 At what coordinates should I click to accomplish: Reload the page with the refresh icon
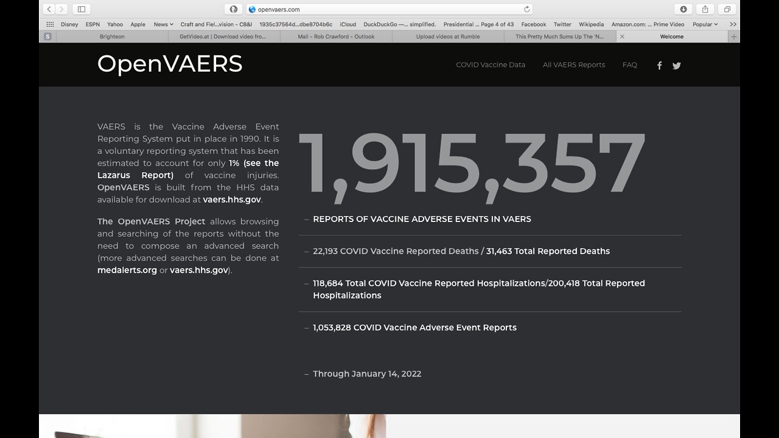(x=527, y=9)
